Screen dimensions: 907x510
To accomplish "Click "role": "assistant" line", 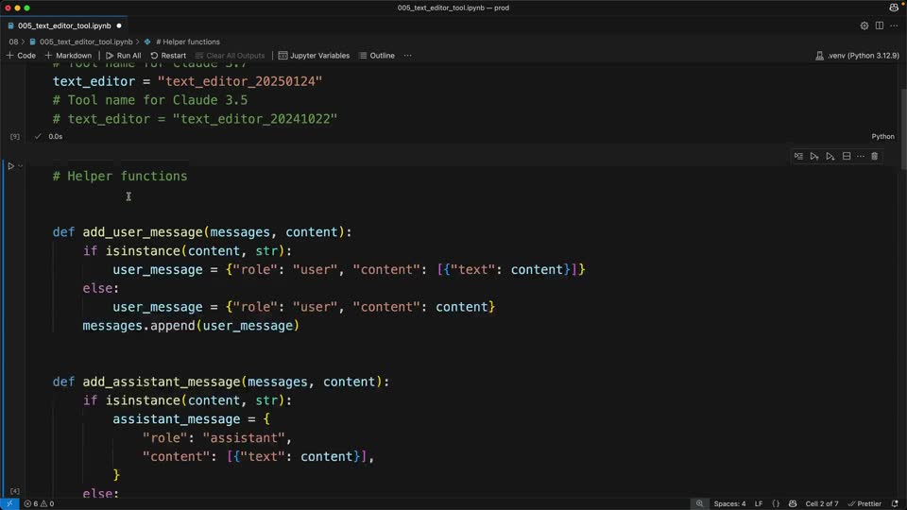I will [x=217, y=438].
